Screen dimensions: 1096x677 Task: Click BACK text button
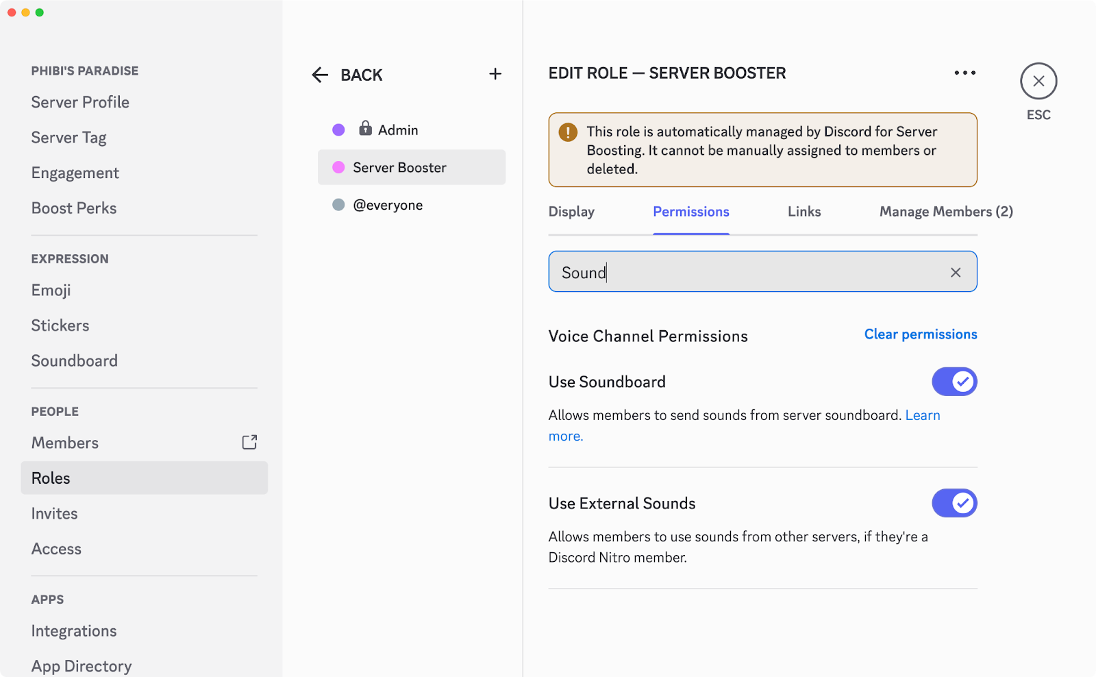(362, 75)
